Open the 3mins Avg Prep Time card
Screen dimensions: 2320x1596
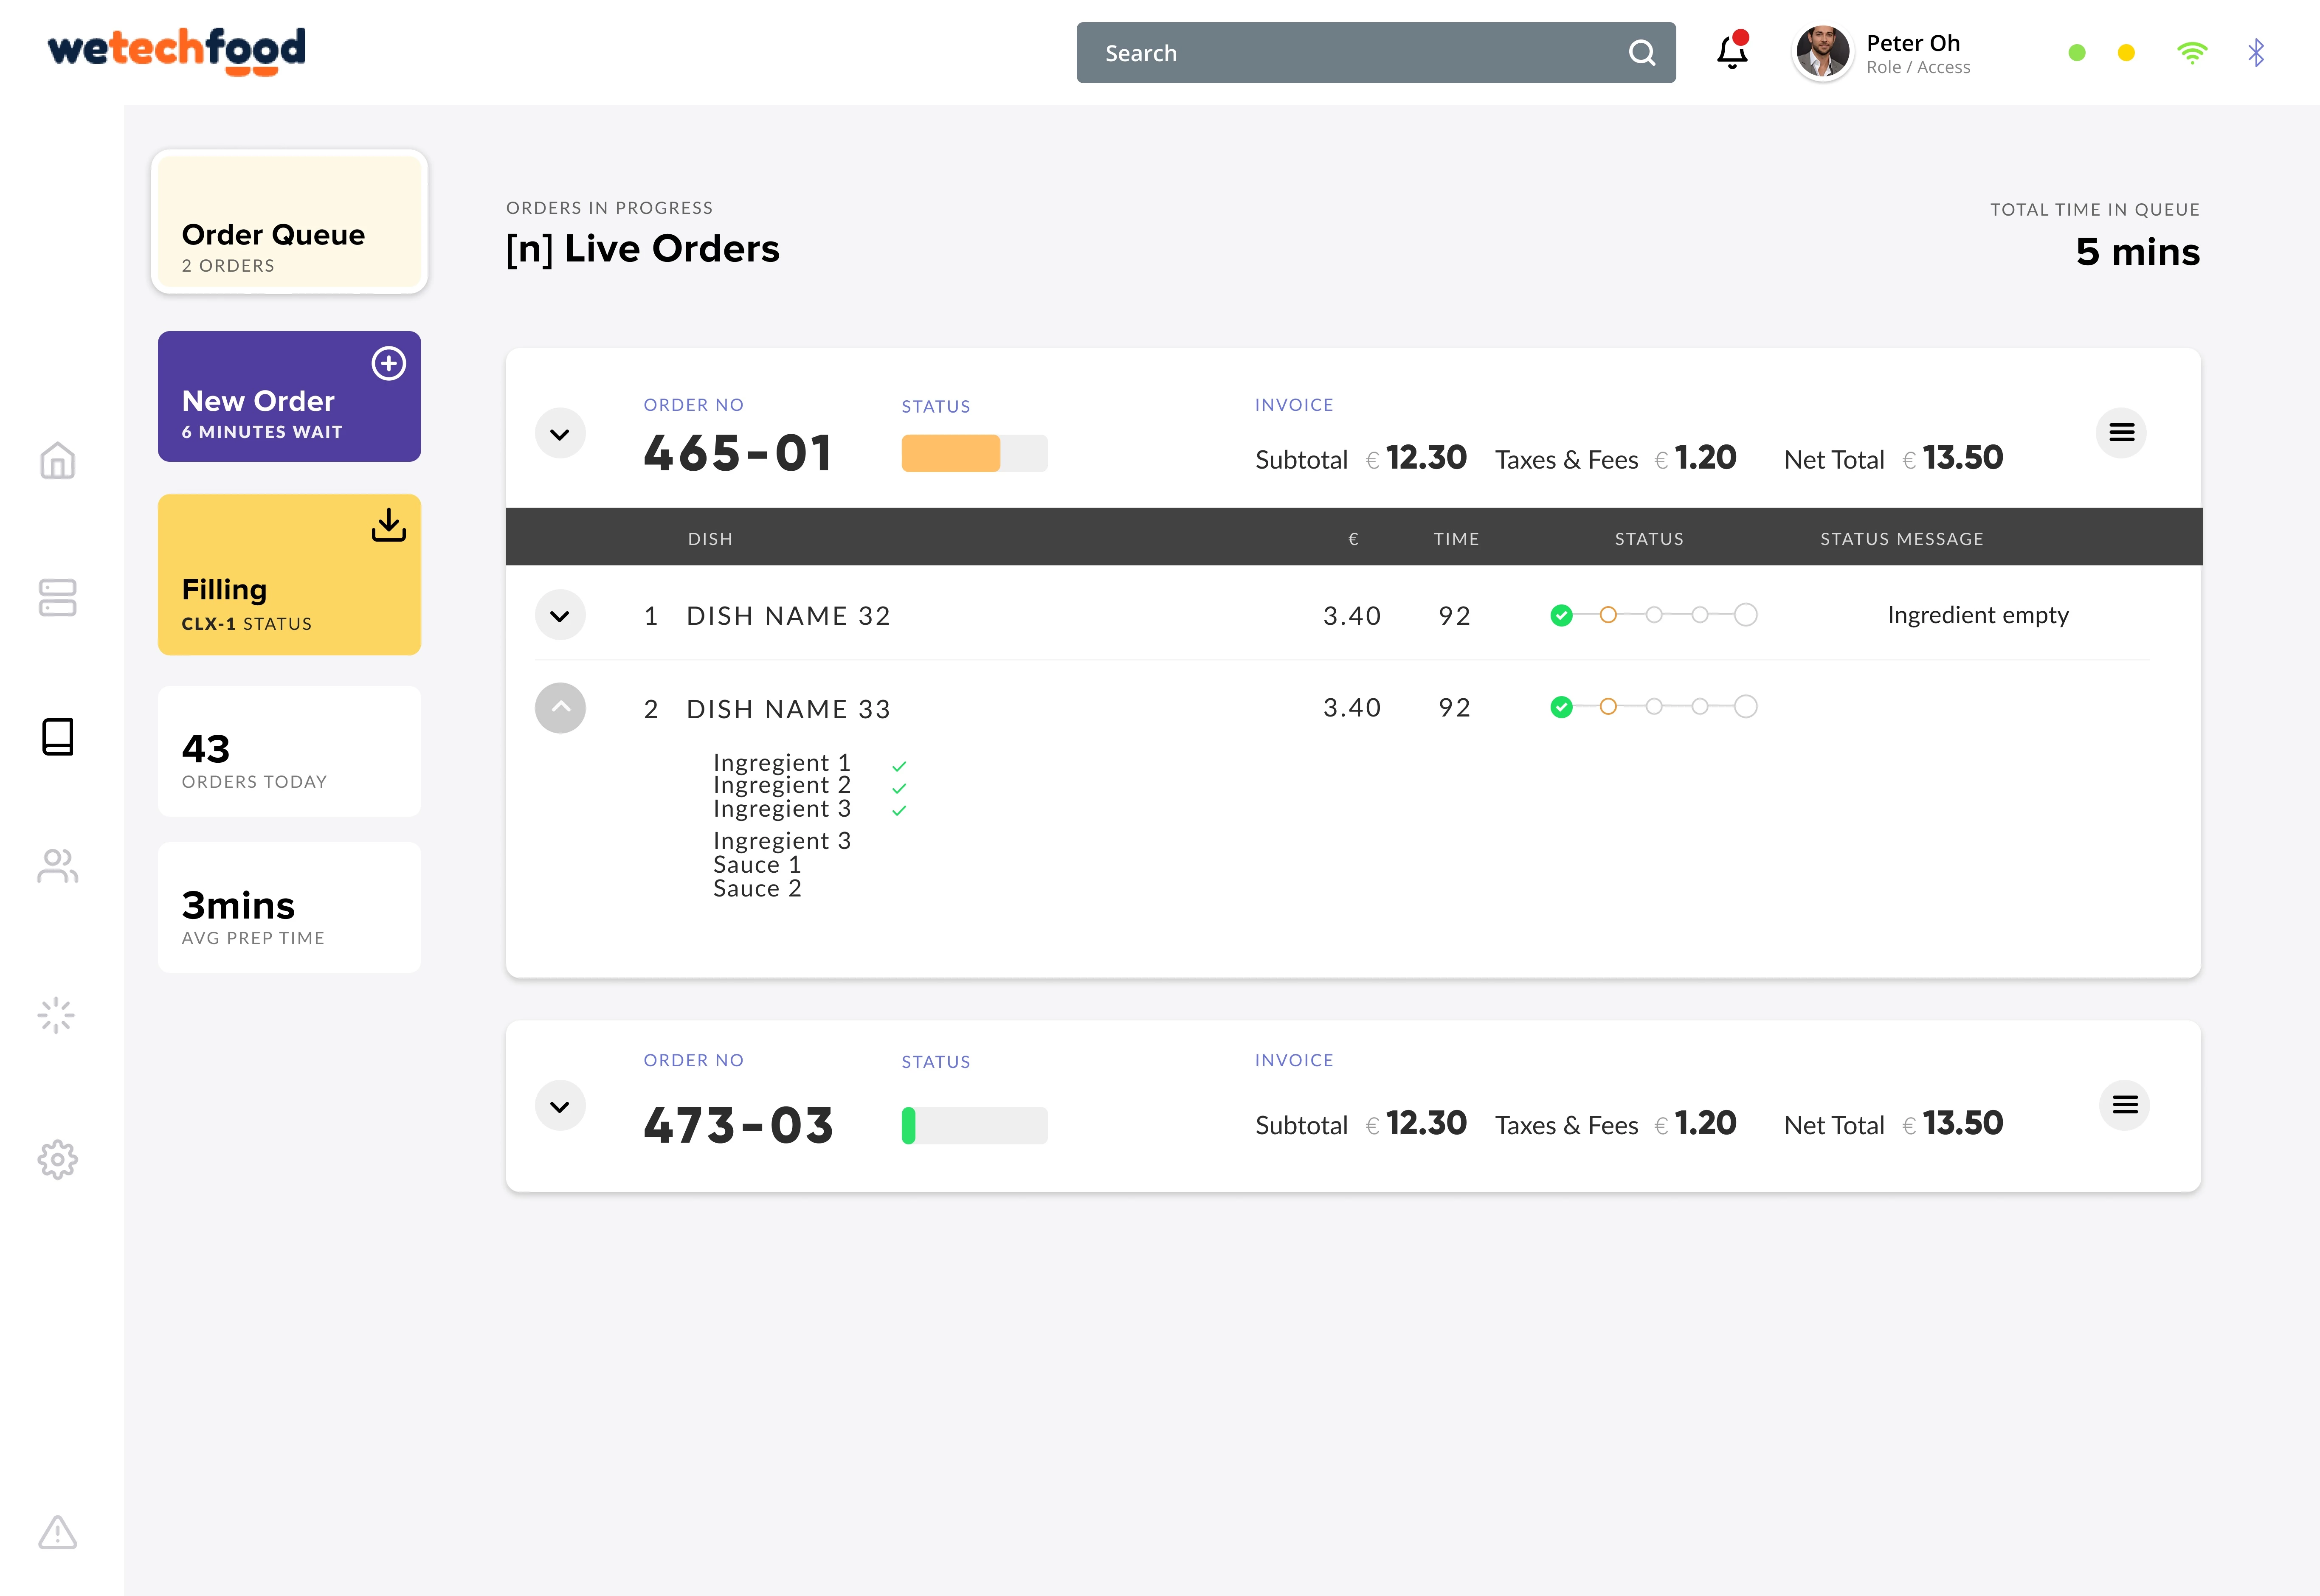(290, 907)
